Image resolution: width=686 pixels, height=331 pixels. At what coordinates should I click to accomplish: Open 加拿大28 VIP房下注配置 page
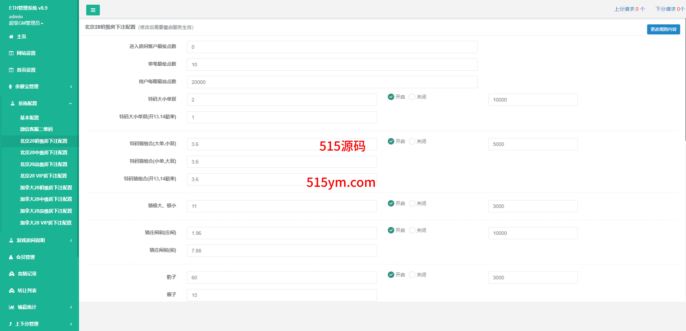point(46,223)
